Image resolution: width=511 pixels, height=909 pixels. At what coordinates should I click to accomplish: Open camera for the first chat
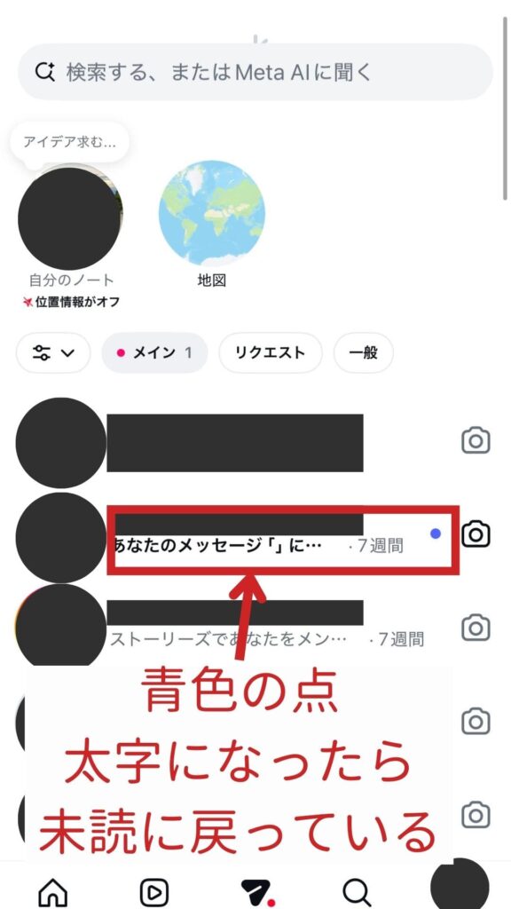476,441
